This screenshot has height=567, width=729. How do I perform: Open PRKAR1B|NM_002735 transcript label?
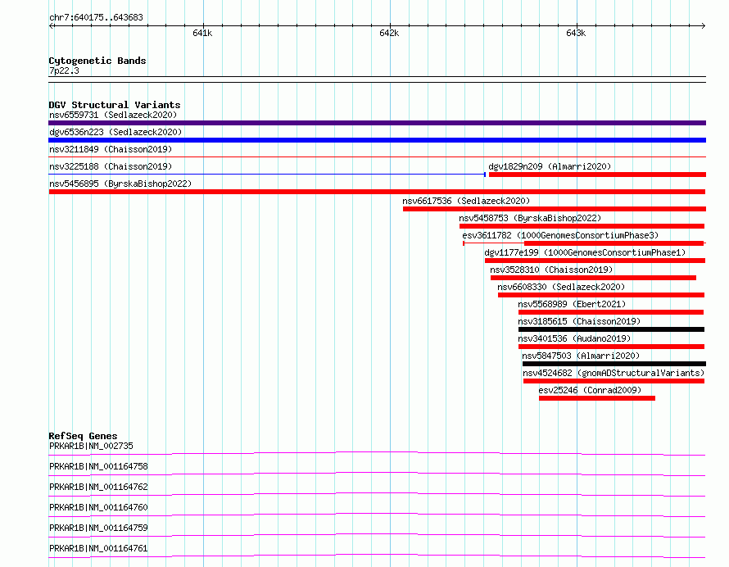point(91,446)
